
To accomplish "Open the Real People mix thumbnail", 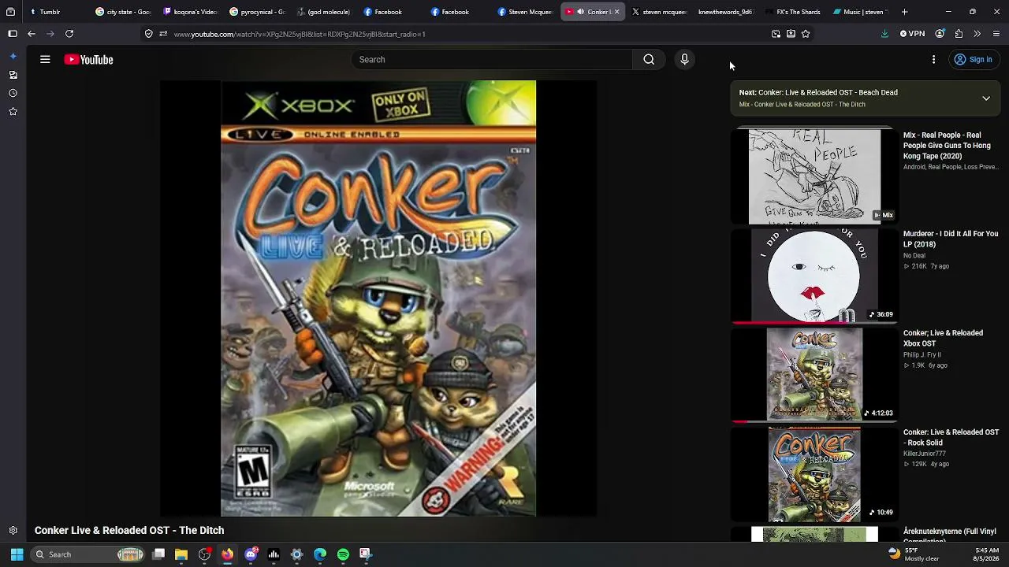I will tap(814, 176).
